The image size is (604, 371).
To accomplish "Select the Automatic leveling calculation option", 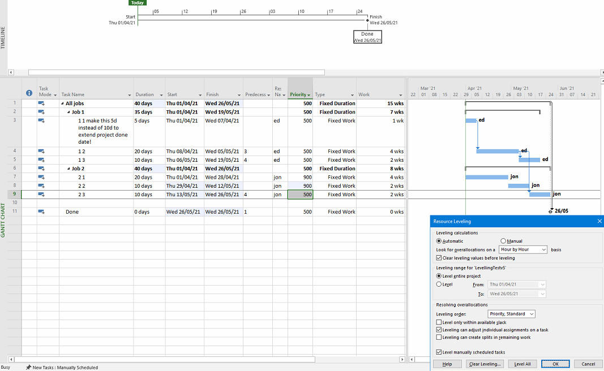I will click(x=439, y=241).
